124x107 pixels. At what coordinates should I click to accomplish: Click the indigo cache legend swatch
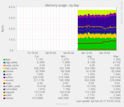[4, 74]
